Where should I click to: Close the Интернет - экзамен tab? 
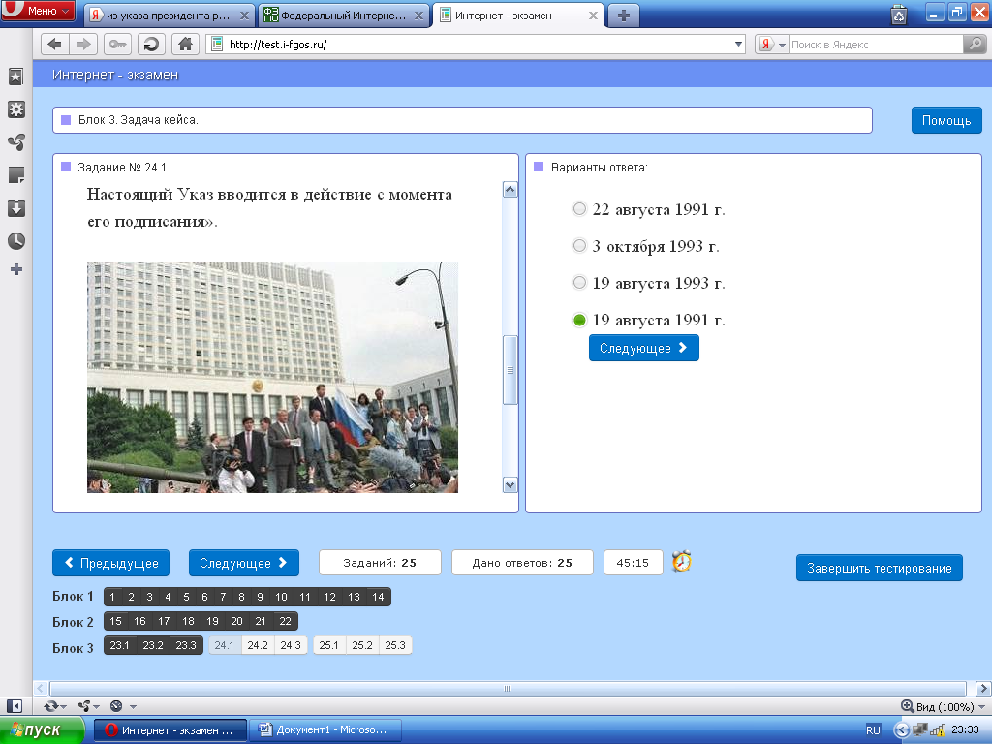(x=593, y=15)
